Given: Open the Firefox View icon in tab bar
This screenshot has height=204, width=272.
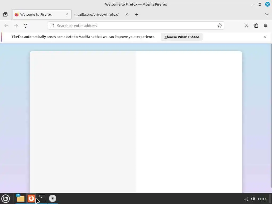Looking at the screenshot, I should tap(5, 14).
